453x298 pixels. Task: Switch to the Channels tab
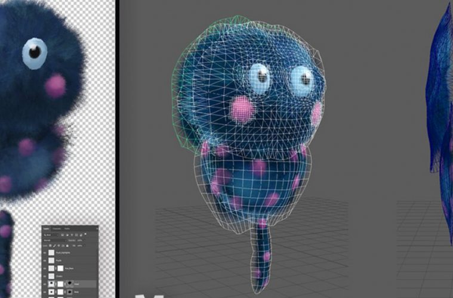tap(57, 229)
